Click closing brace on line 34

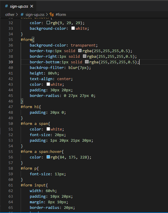click(x=22, y=34)
